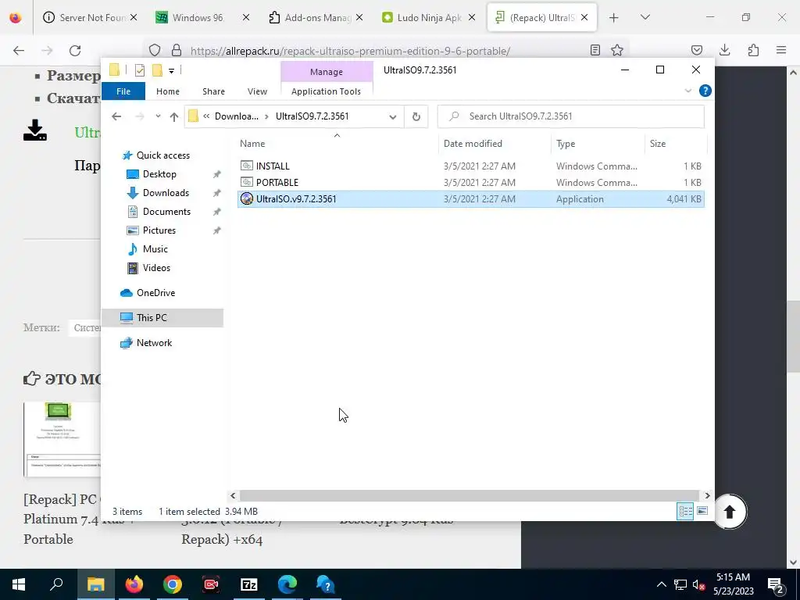The height and width of the screenshot is (600, 800).
Task: Switch to Server Not Found Firefox tab
Action: [91, 17]
